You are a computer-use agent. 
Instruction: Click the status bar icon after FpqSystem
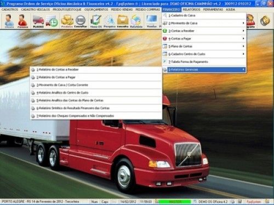click(267, 201)
